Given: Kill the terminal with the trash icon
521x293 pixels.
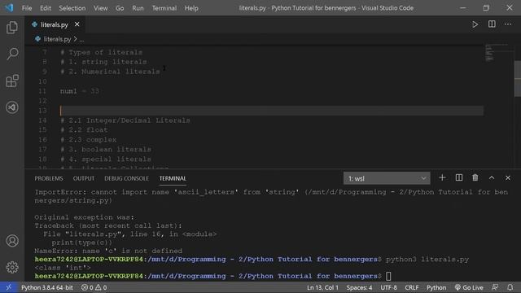Looking at the screenshot, I should (x=475, y=177).
